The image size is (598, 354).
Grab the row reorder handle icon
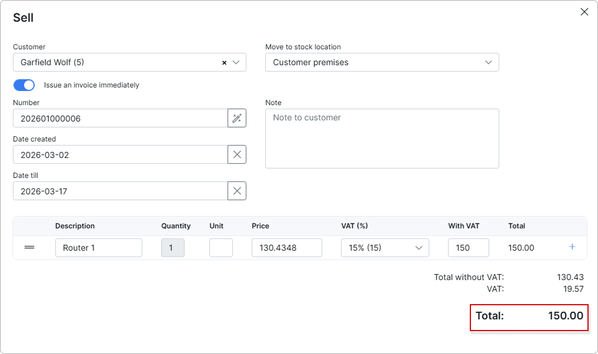(x=29, y=247)
